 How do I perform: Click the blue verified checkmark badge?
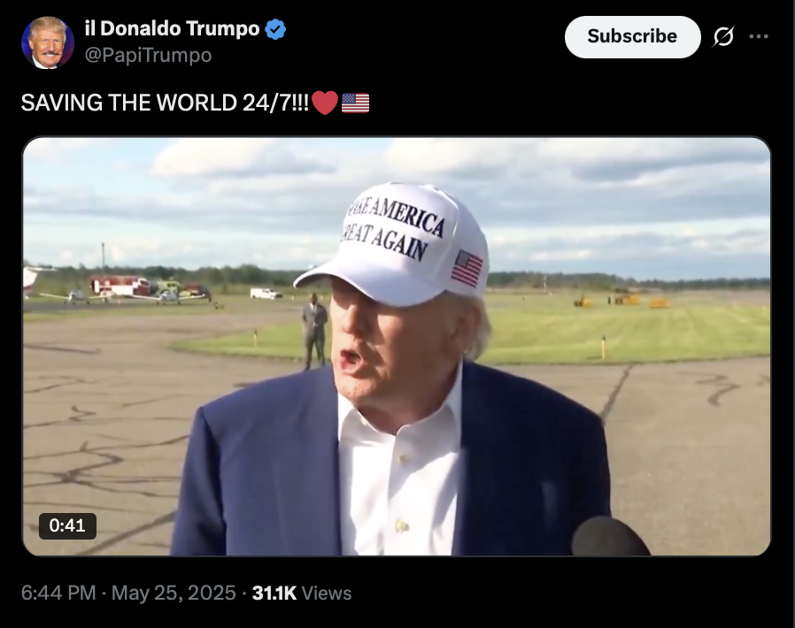pyautogui.click(x=275, y=29)
